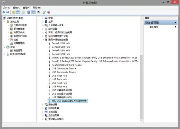Click the Back arrow toolbar icon
The height and width of the screenshot is (129, 180).
4,12
